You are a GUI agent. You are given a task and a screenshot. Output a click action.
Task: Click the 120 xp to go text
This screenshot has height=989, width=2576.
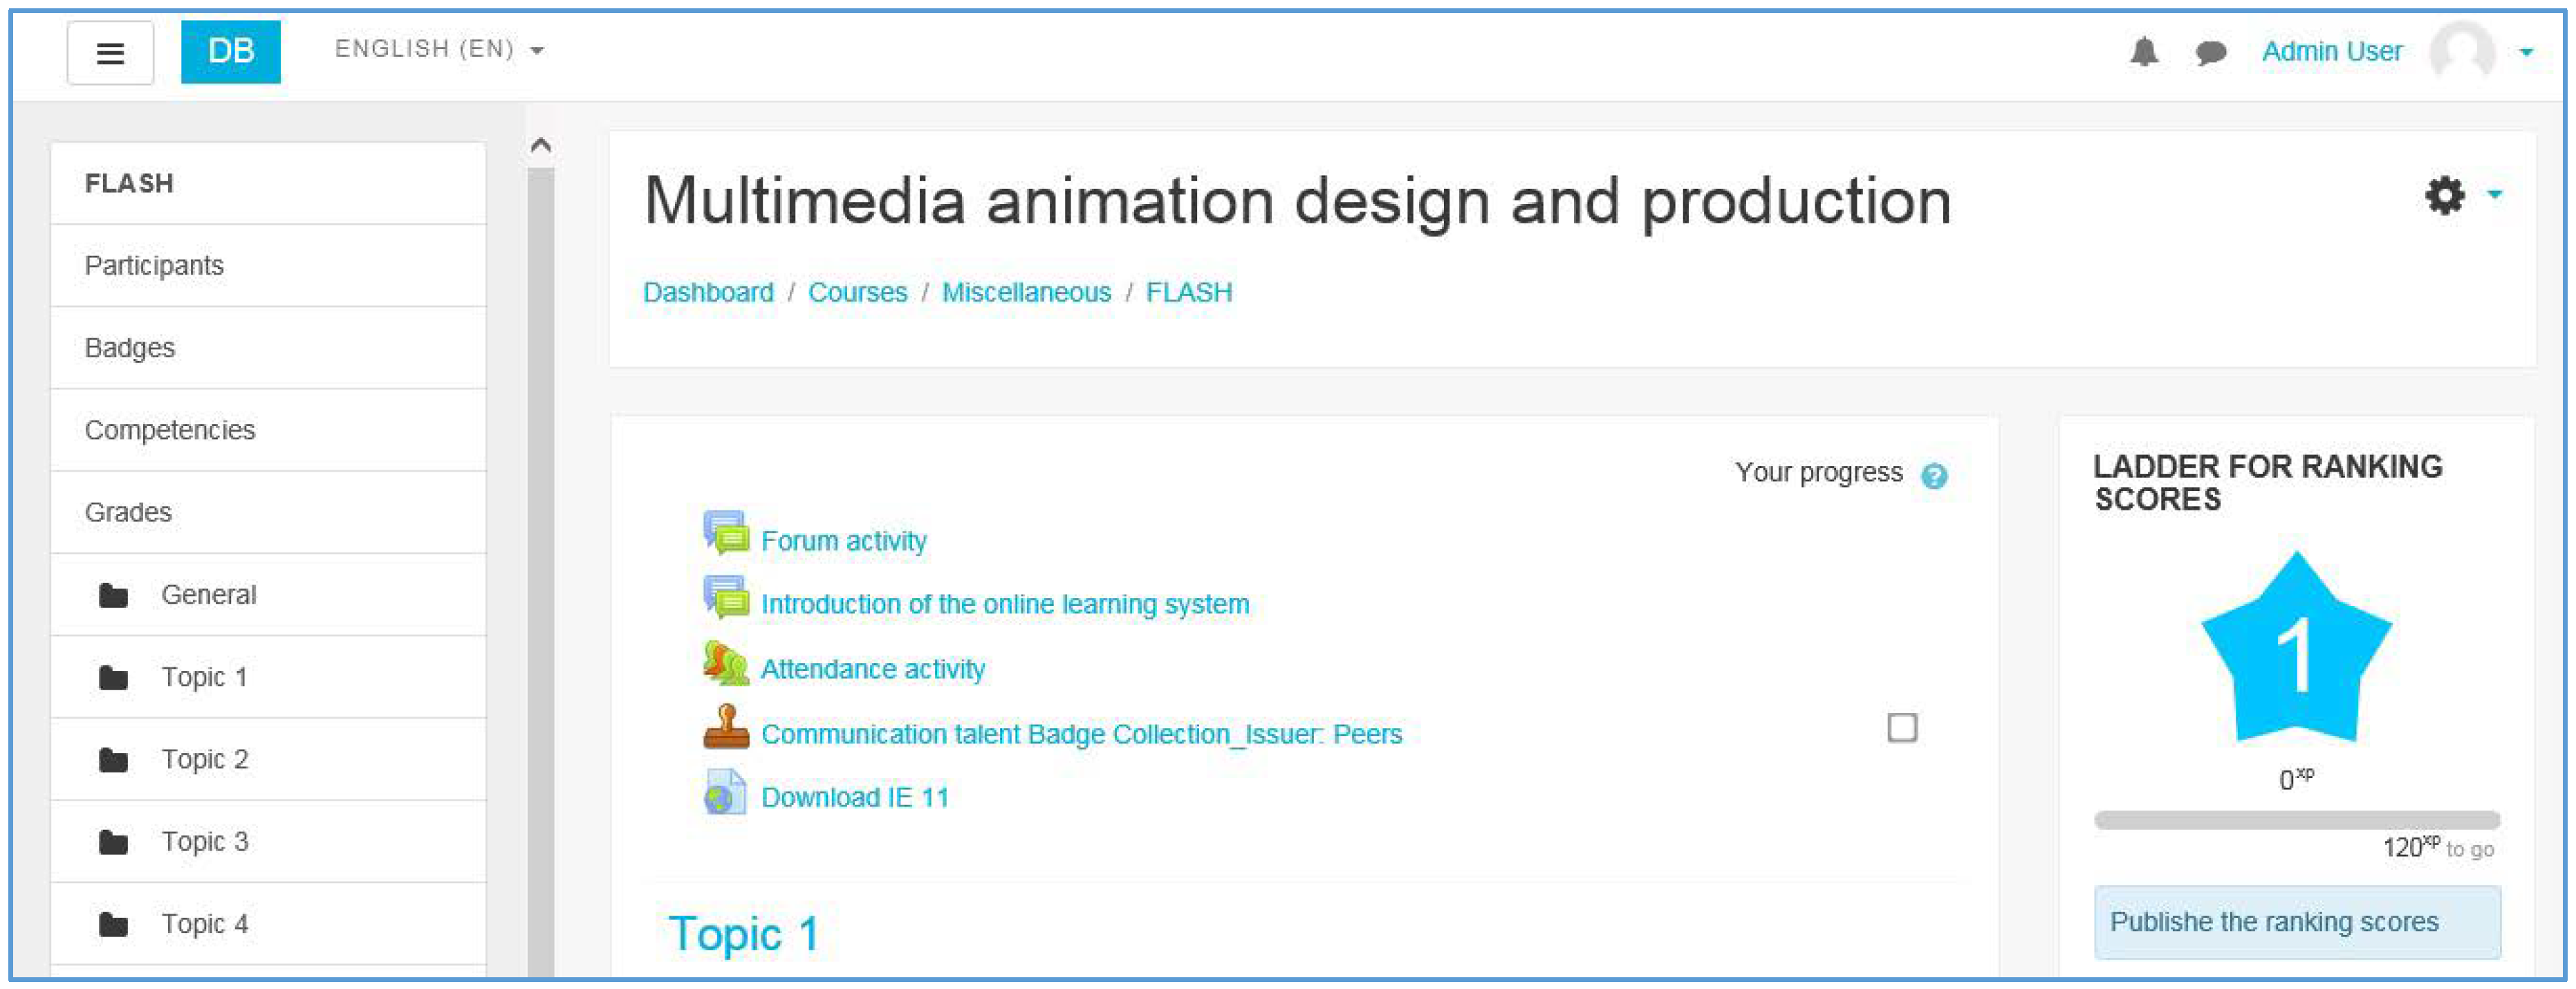click(x=2438, y=848)
